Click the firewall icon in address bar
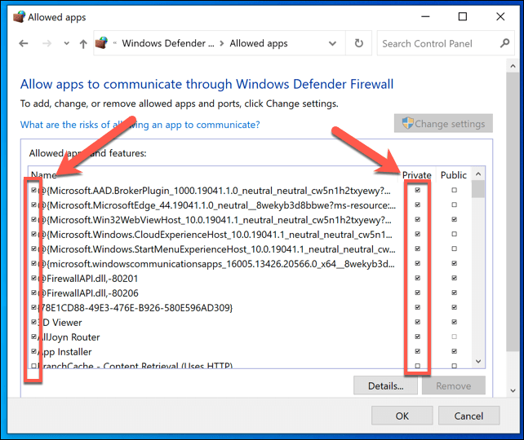The height and width of the screenshot is (440, 524). (x=102, y=44)
